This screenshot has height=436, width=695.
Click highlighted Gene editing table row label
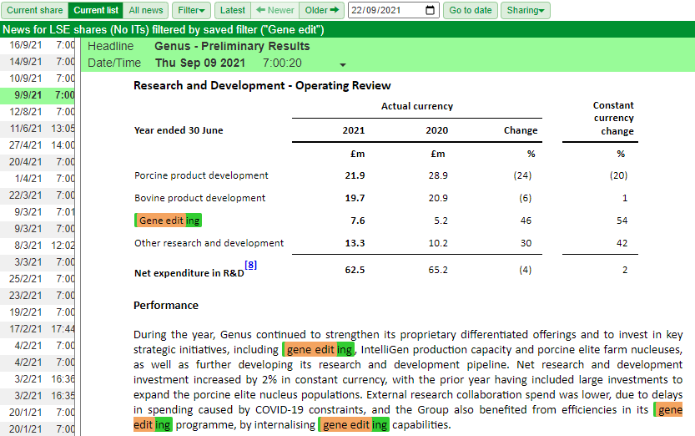[x=168, y=221]
